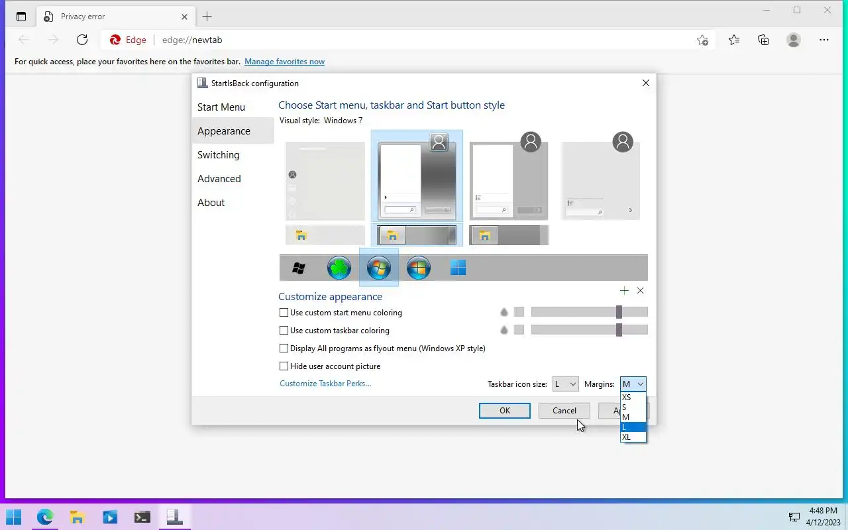Confirm settings with OK button
Image resolution: width=848 pixels, height=530 pixels.
point(505,411)
